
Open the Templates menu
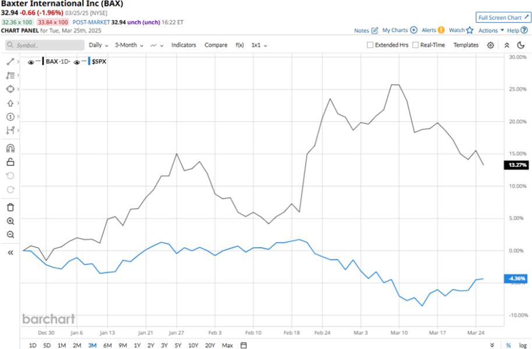[x=466, y=45]
